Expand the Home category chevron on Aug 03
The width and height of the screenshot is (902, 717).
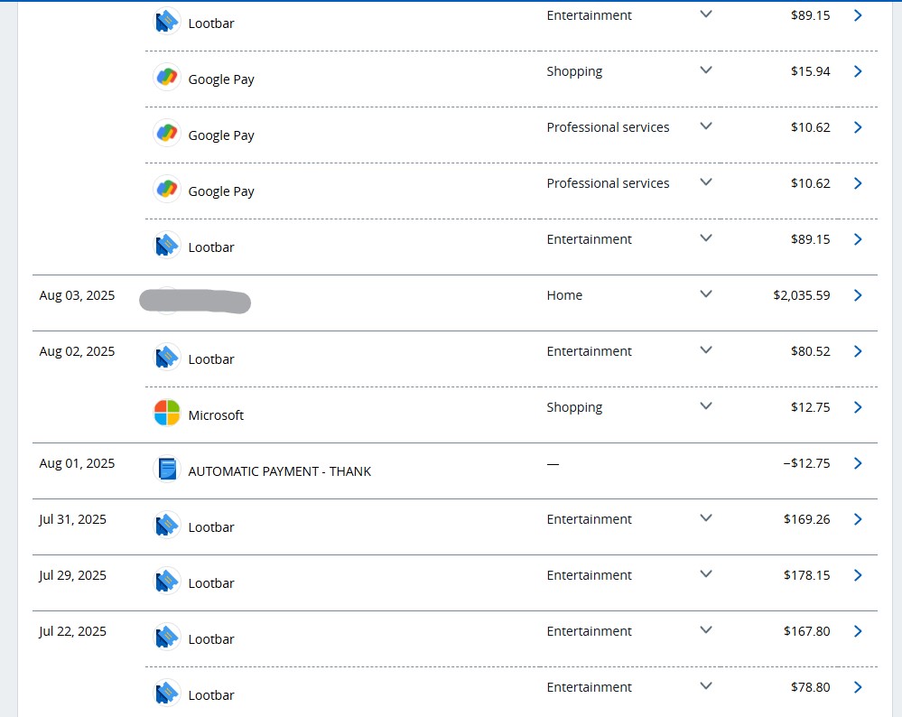coord(706,294)
